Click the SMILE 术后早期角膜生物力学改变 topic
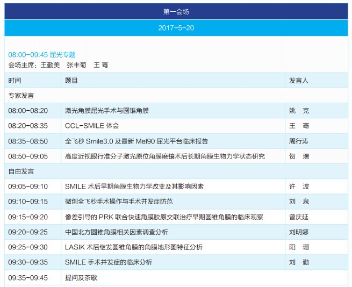The width and height of the screenshot is (352, 287). pos(134,186)
